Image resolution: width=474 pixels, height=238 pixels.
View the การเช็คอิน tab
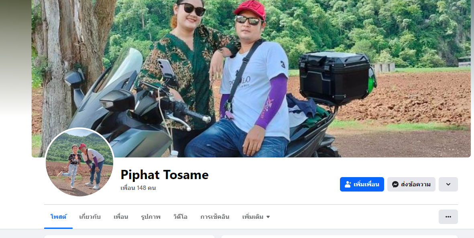pyautogui.click(x=215, y=217)
